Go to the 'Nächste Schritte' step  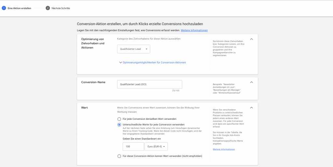tap(61, 8)
